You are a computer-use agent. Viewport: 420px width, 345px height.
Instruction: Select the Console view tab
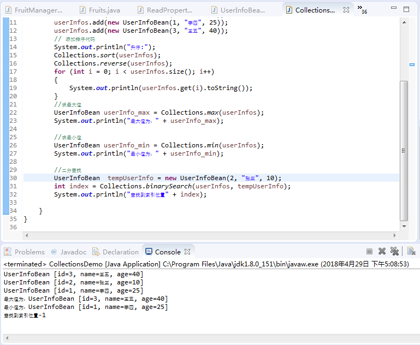tap(168, 252)
